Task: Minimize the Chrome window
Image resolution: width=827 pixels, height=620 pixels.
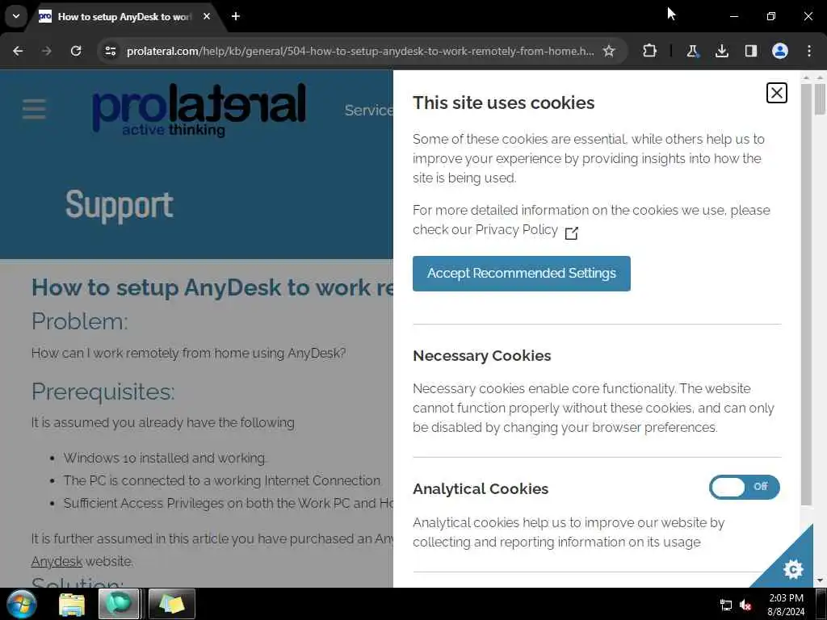Action: tap(733, 16)
